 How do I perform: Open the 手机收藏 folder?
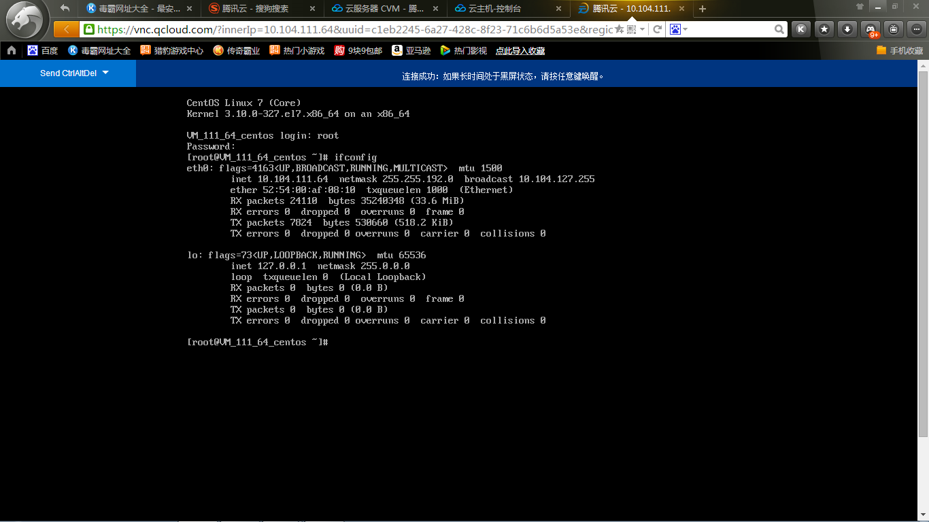tap(900, 50)
